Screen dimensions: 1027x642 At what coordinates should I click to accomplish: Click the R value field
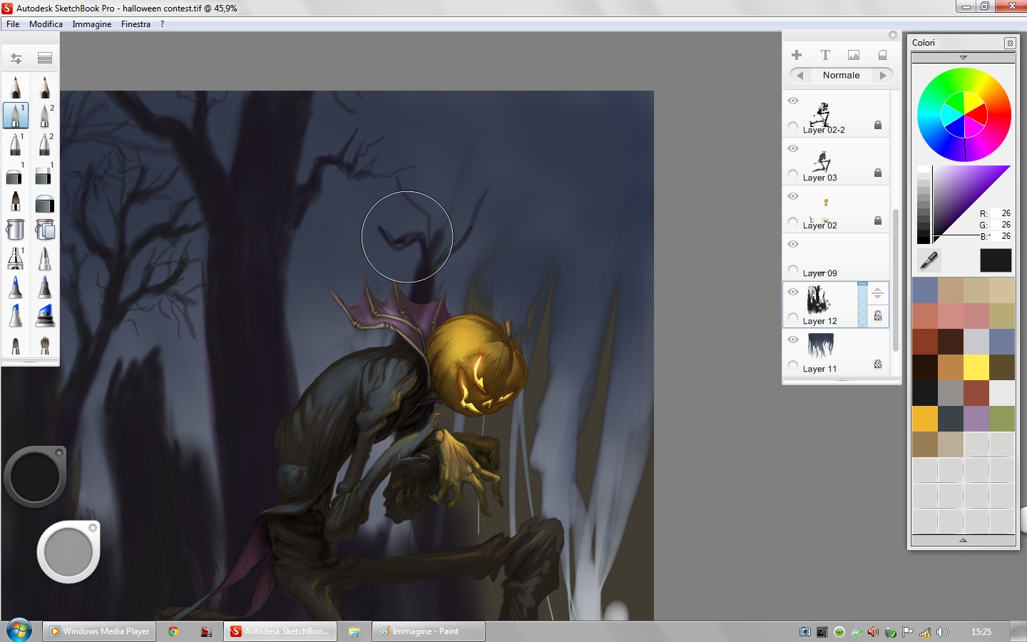tap(1001, 213)
